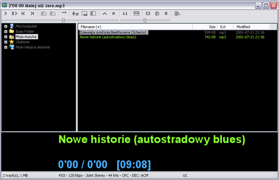Screen dimensions: 279x180
Task: Select Dziewiąta symfonia Beethovena (Scherzo) track
Action: tap(113, 32)
